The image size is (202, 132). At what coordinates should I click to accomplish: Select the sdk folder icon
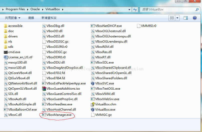5,47
